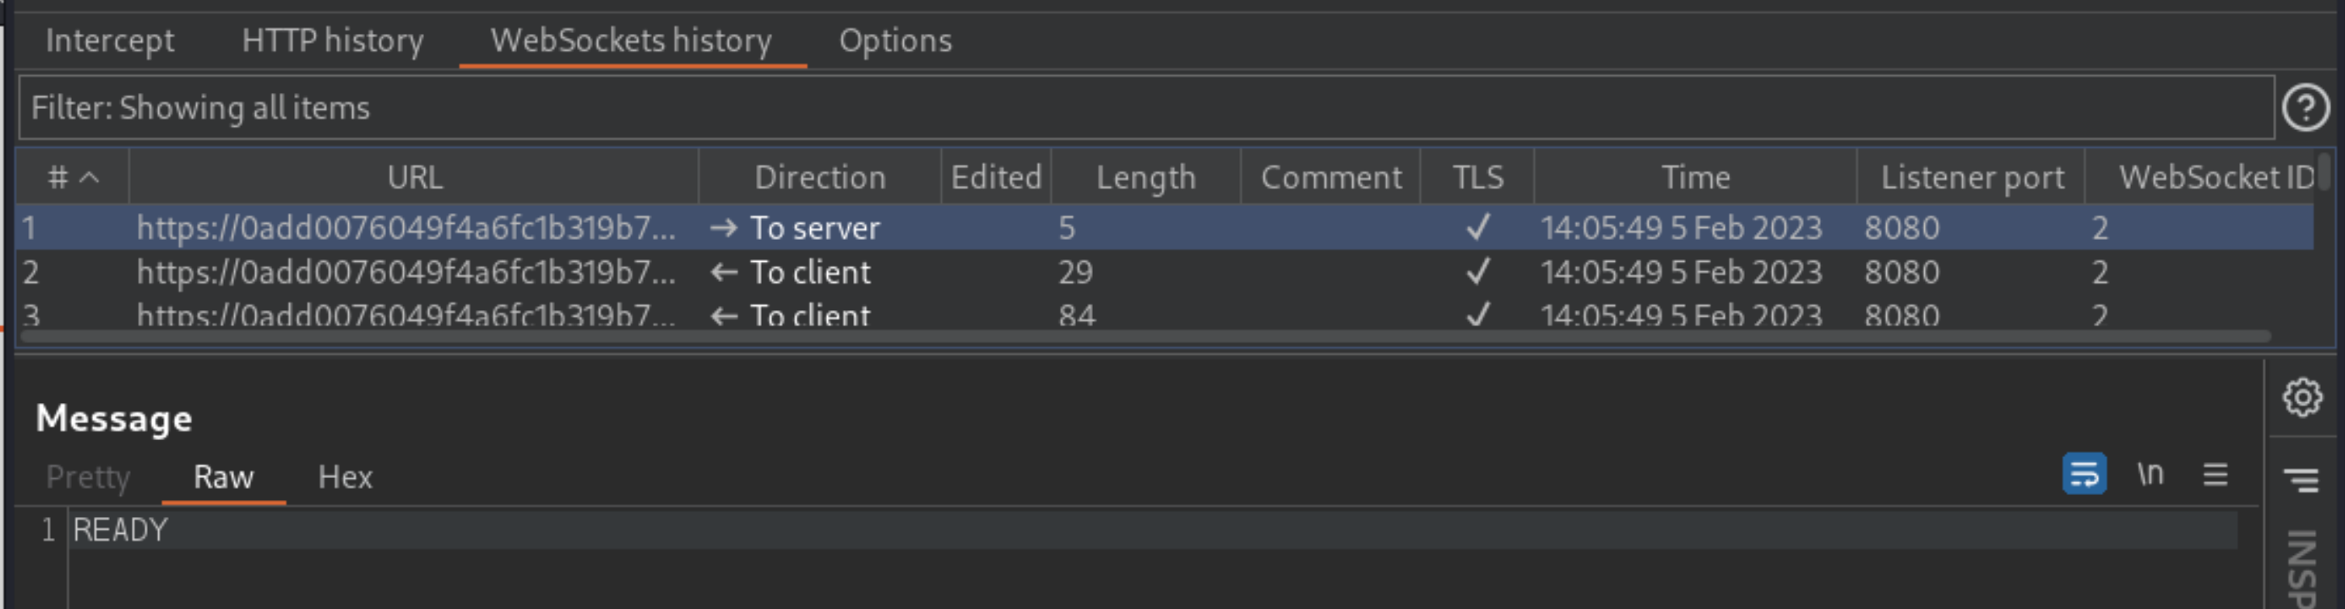Open the Intercept tab
This screenshot has height=609, width=2345.
109,41
